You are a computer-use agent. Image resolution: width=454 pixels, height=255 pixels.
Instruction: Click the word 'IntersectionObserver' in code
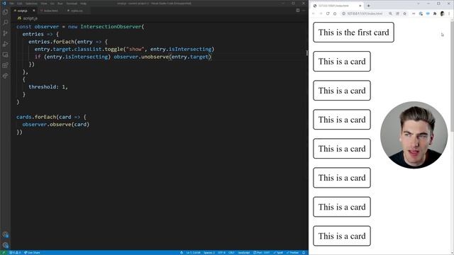(x=111, y=27)
